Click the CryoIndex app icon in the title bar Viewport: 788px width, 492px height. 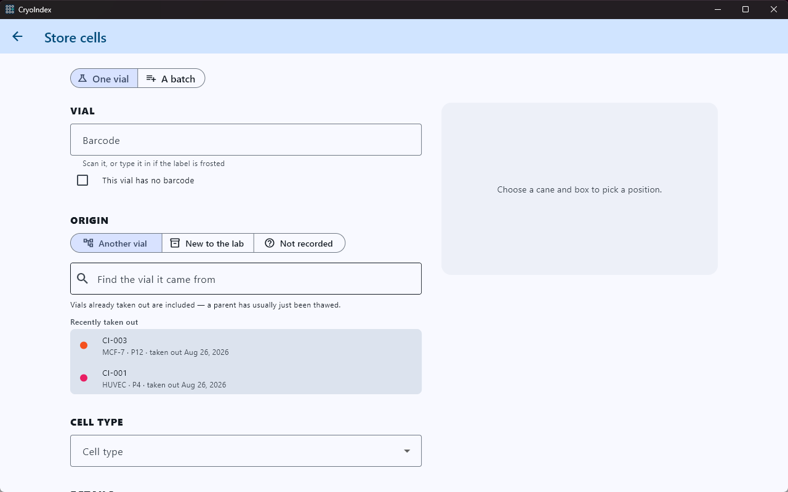tap(10, 9)
